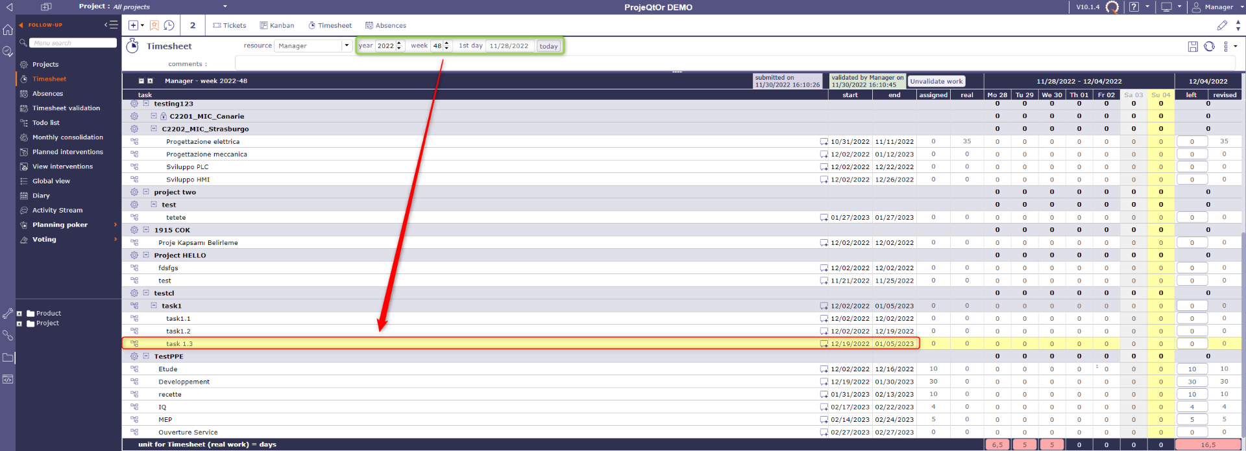Click the favorites star bookmark icon
Viewport: 1246px width, 451px height.
(154, 25)
